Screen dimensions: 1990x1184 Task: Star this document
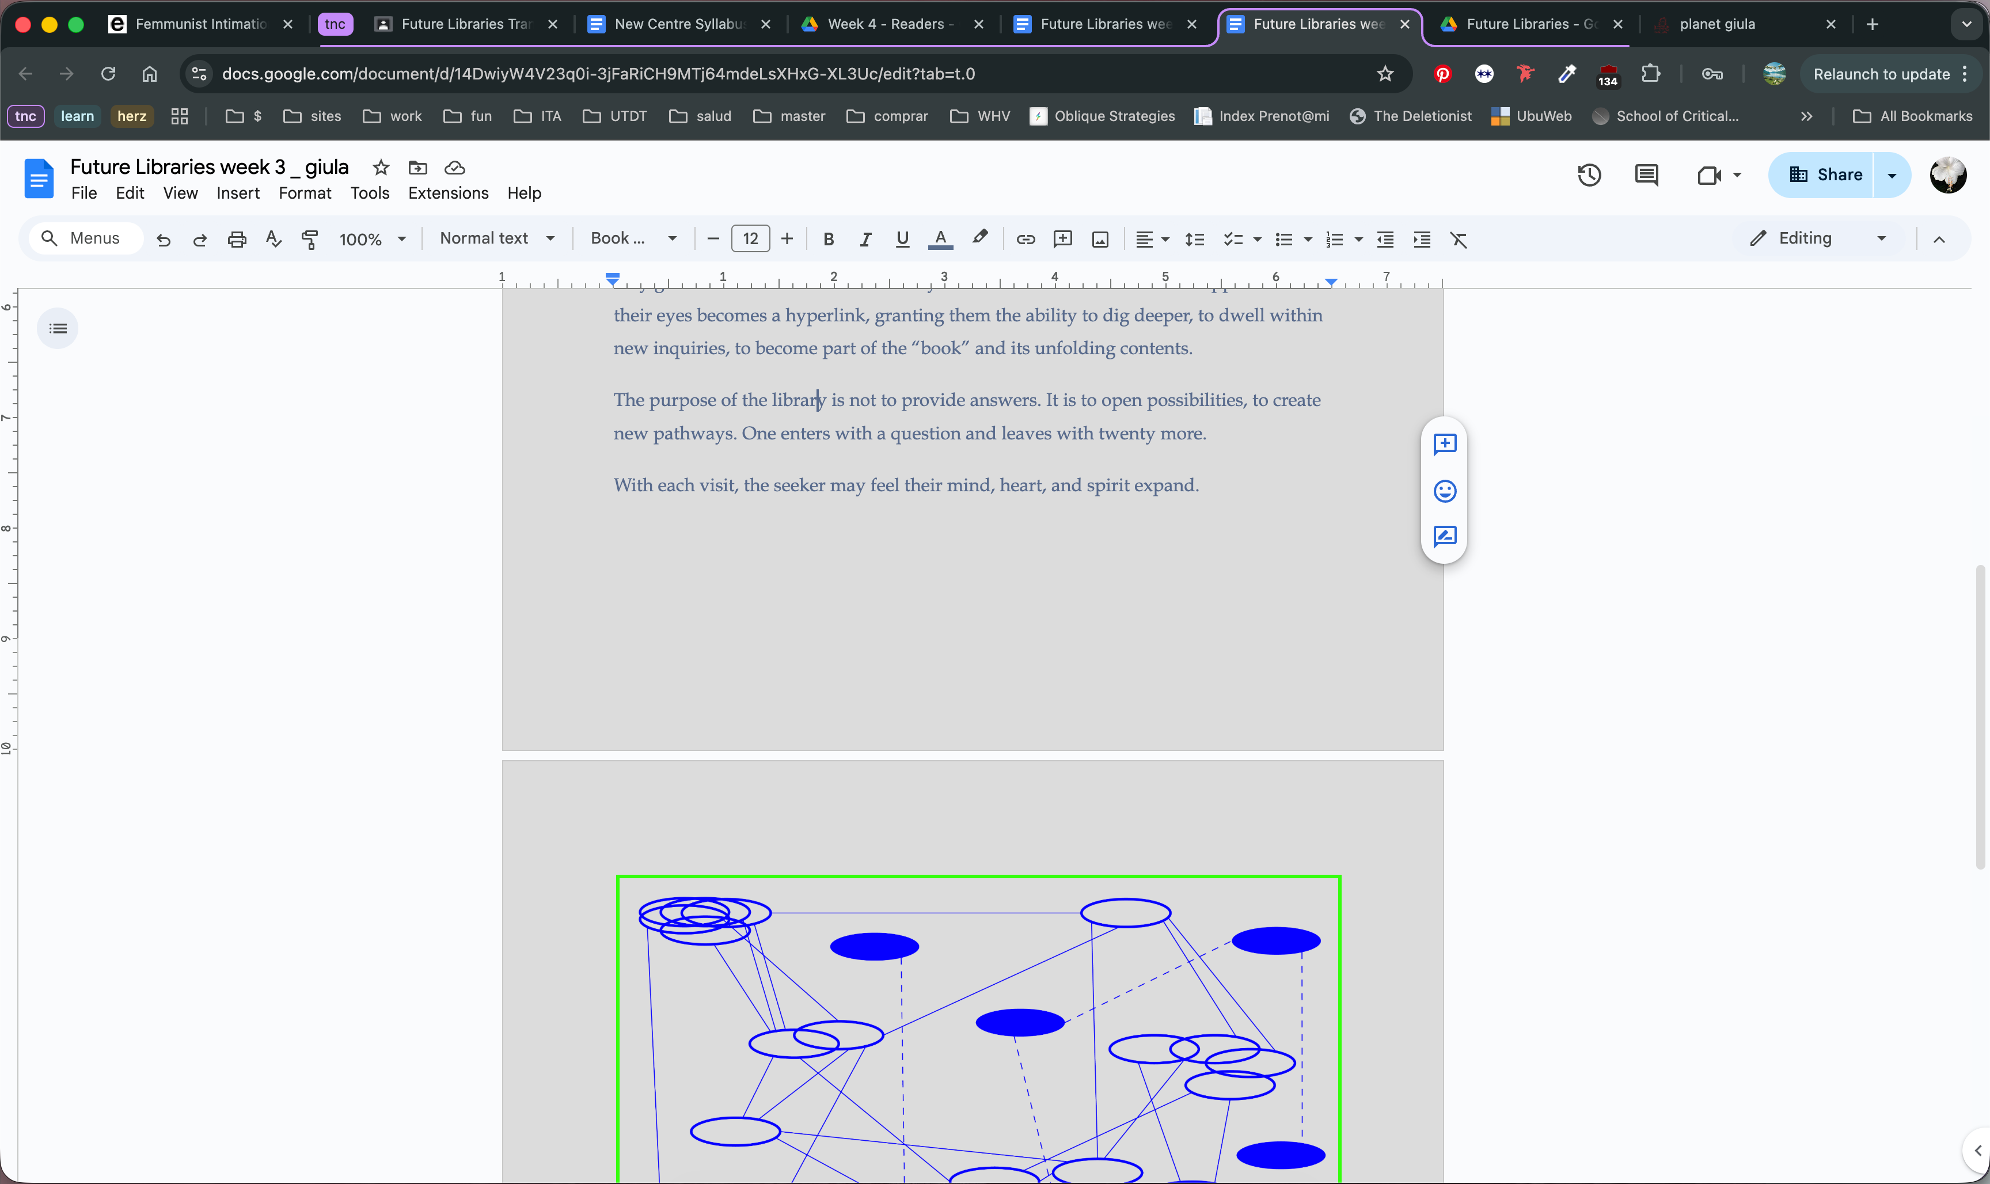(x=381, y=168)
